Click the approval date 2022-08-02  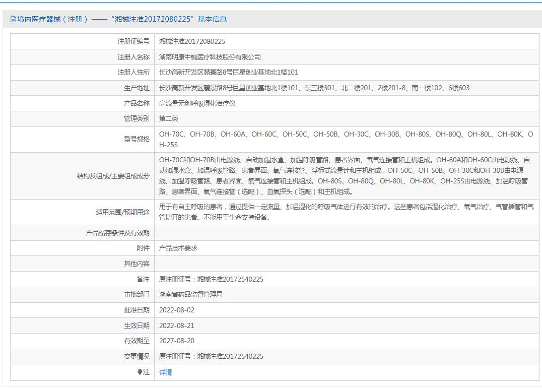coord(176,310)
